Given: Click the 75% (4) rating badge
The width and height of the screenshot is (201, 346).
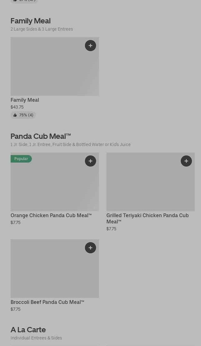Looking at the screenshot, I should click(x=23, y=115).
